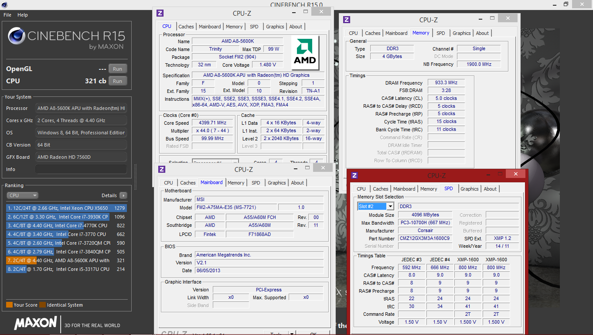
Task: Open the File menu in Cinebench
Action: (x=7, y=15)
